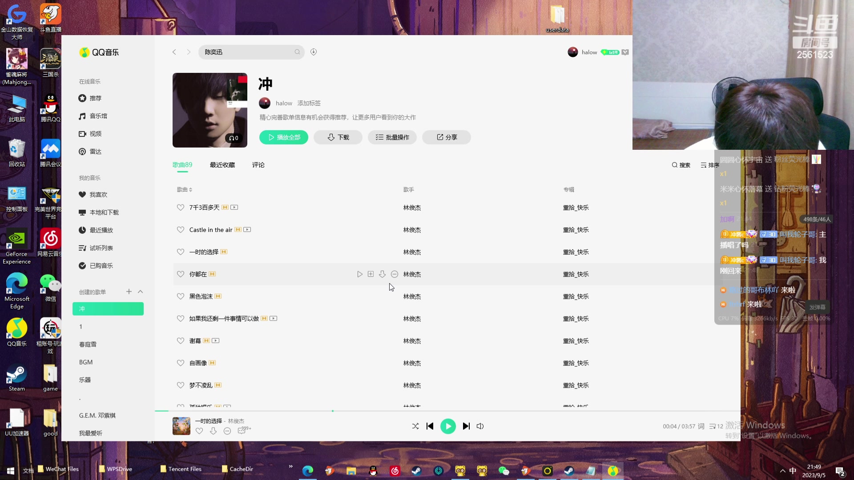Open the 评论 tab
The image size is (854, 480).
pyautogui.click(x=258, y=165)
